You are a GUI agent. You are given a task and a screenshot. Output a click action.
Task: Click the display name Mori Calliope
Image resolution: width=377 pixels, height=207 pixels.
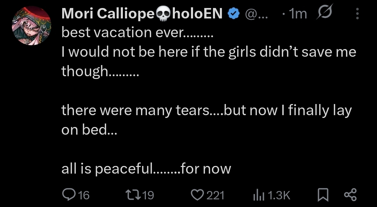(108, 14)
